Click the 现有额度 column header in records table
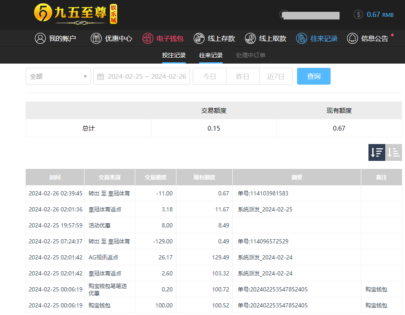The height and width of the screenshot is (315, 405). pos(204,177)
